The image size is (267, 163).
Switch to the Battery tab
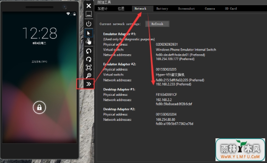tap(162, 8)
